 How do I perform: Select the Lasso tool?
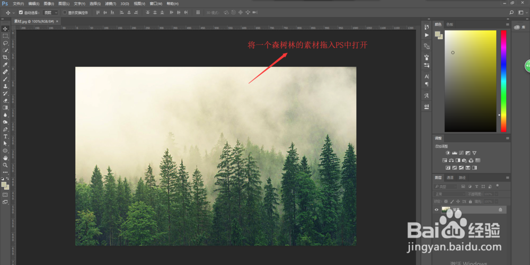[x=5, y=43]
